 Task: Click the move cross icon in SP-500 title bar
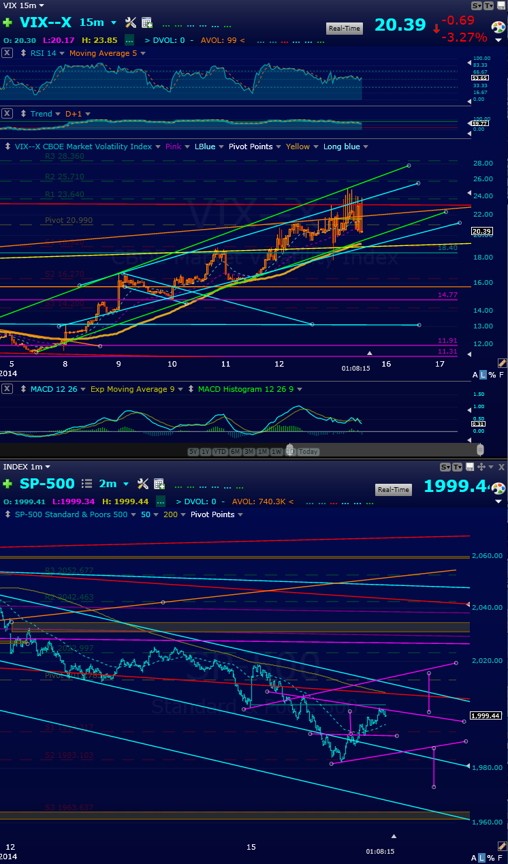(x=481, y=467)
